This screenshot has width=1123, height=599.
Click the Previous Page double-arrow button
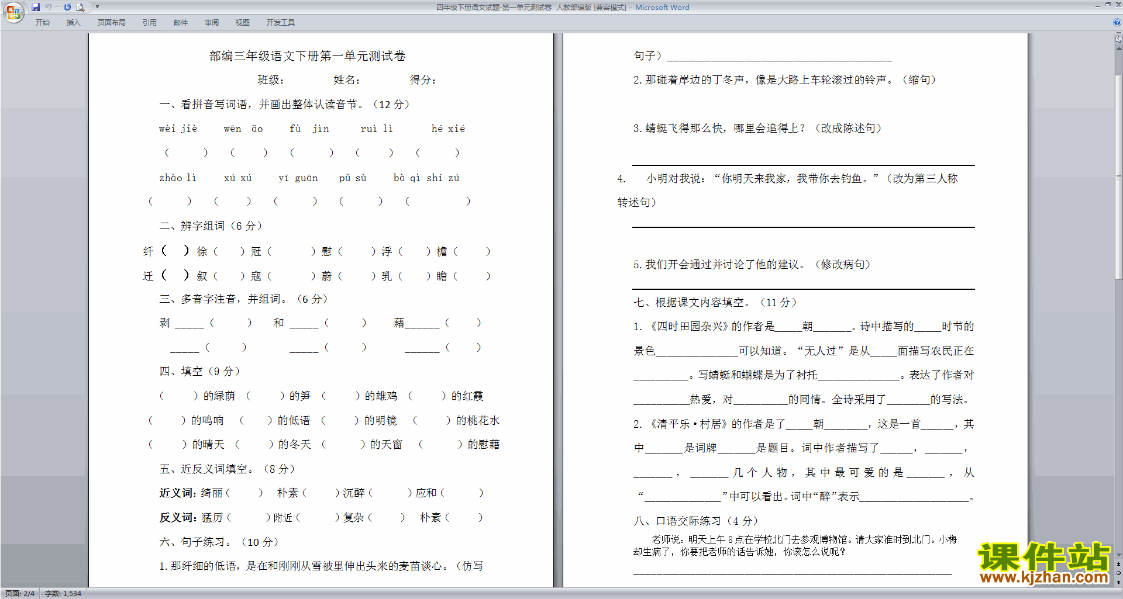(1119, 564)
